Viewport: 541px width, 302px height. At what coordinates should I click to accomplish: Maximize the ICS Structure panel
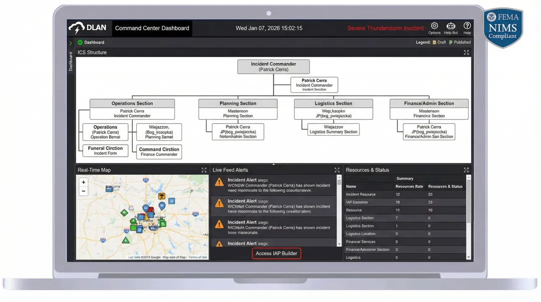point(466,53)
